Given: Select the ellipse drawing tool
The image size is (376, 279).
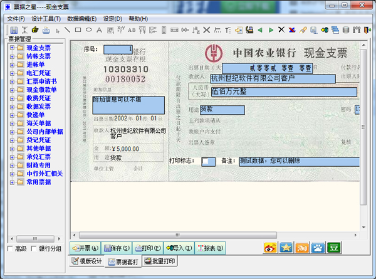Looking at the screenshot, I should click(x=89, y=29).
